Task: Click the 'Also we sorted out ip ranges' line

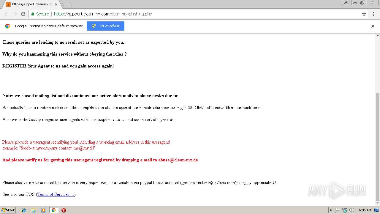Action: (89, 119)
